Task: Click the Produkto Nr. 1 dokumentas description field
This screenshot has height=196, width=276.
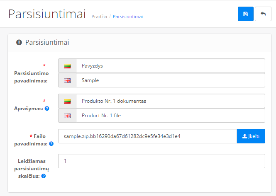Action: pyautogui.click(x=170, y=101)
